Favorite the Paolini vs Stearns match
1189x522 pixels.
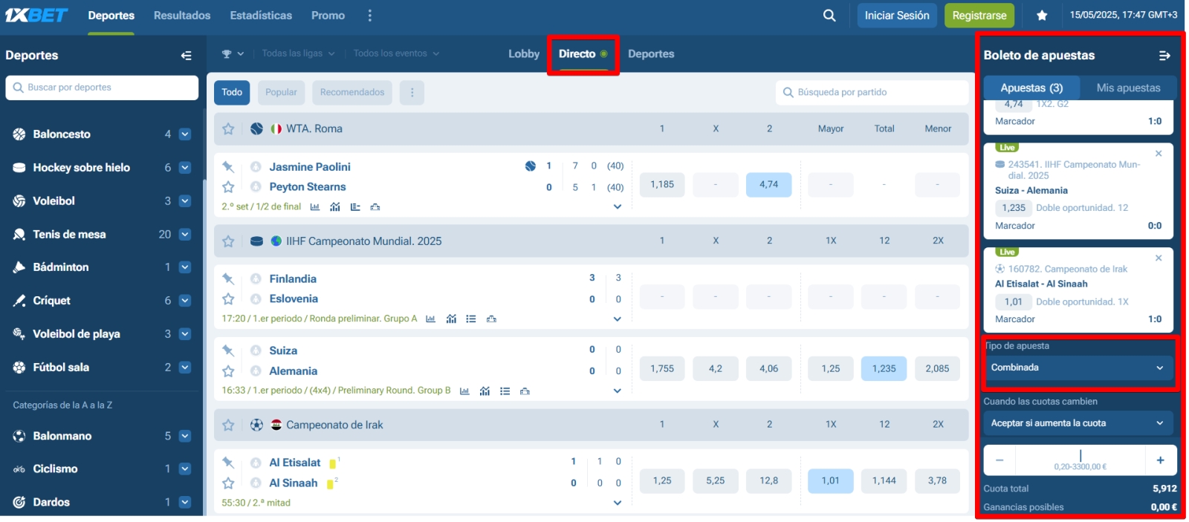coord(228,187)
